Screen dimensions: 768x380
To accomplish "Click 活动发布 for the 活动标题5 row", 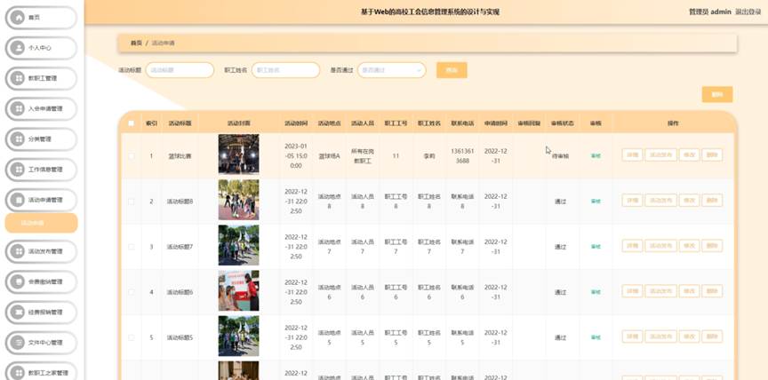I will pyautogui.click(x=660, y=336).
